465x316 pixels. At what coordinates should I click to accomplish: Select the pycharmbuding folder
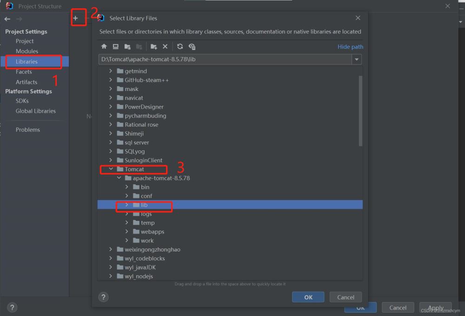point(145,116)
